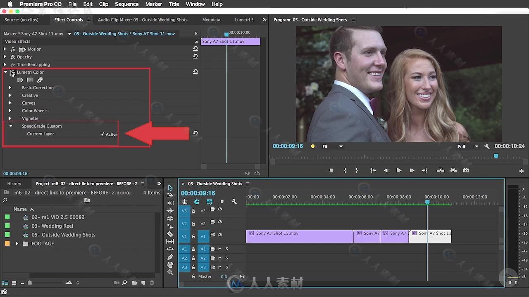
Task: Go to In point
Action: click(373, 170)
